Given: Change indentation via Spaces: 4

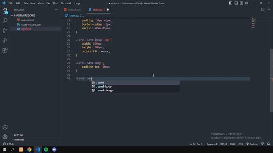Looking at the screenshot, I should click(212, 144).
